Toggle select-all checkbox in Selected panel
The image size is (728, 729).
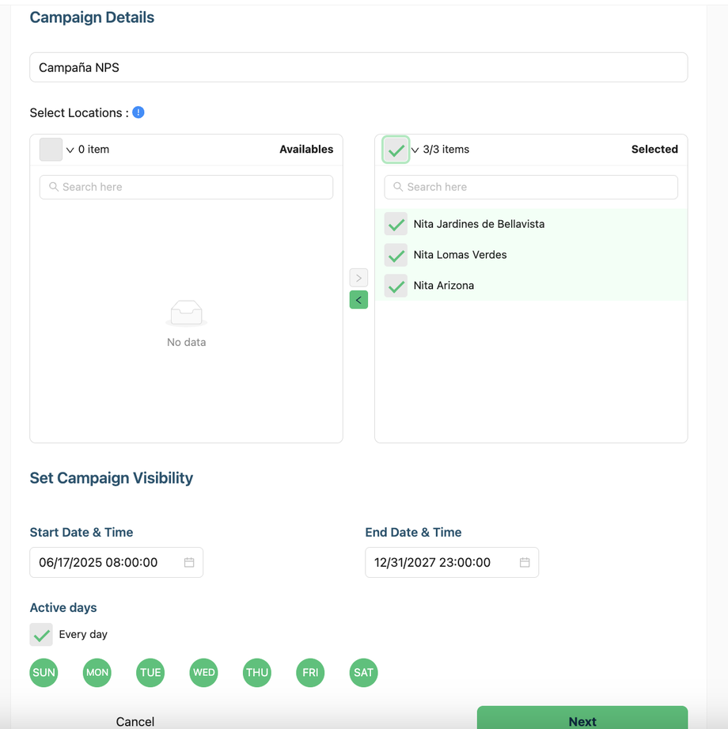(396, 150)
